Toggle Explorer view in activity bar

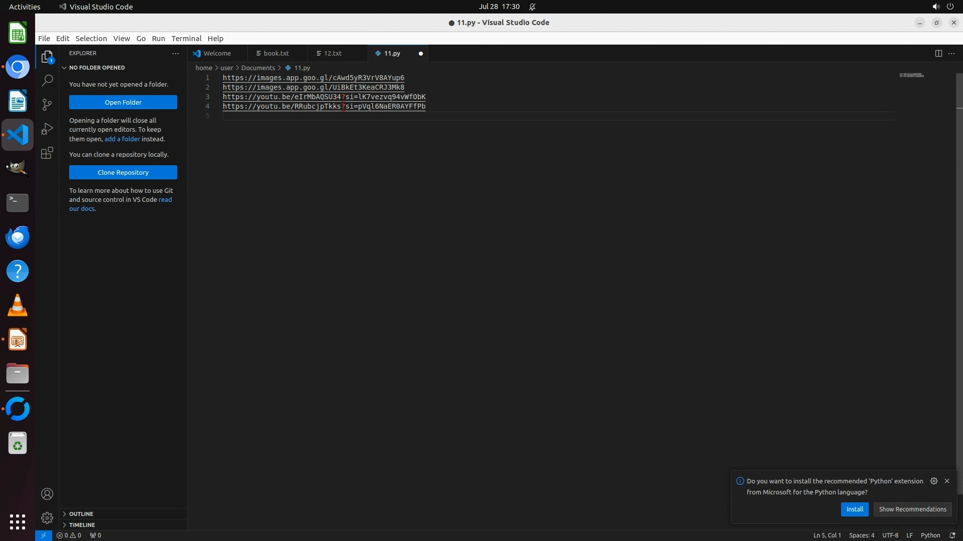click(x=47, y=57)
